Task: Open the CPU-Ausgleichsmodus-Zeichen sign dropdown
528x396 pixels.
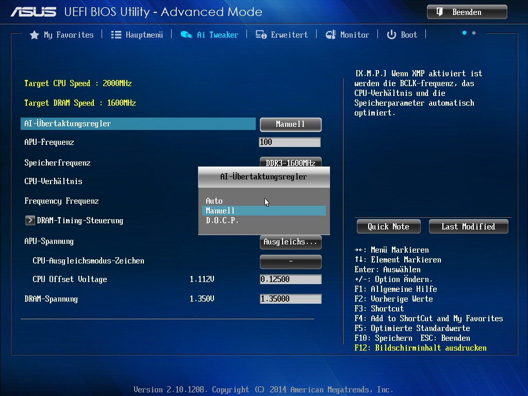Action: pos(291,261)
